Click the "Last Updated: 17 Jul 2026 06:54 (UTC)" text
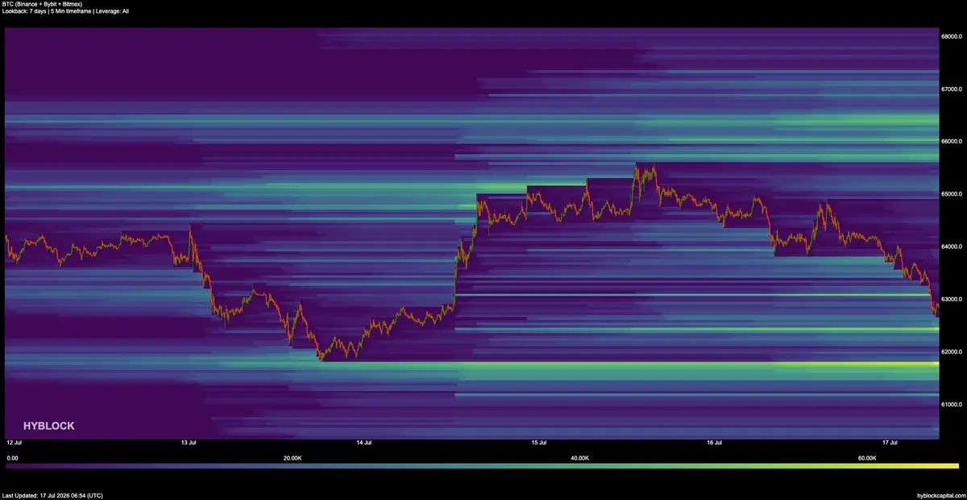Image resolution: width=967 pixels, height=500 pixels. [x=52, y=495]
